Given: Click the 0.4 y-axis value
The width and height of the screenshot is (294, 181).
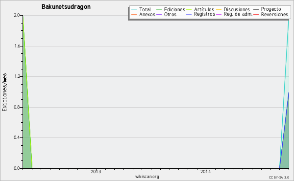Looking at the screenshot, I should [17, 137].
